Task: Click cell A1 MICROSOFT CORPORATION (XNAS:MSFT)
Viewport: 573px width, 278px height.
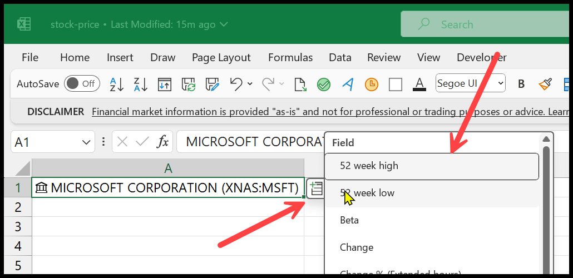Action: [x=168, y=188]
